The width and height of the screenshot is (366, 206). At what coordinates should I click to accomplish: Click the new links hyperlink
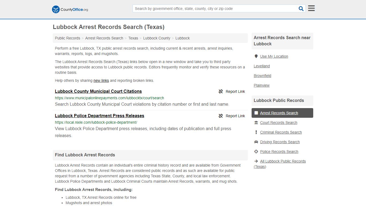click(x=101, y=80)
